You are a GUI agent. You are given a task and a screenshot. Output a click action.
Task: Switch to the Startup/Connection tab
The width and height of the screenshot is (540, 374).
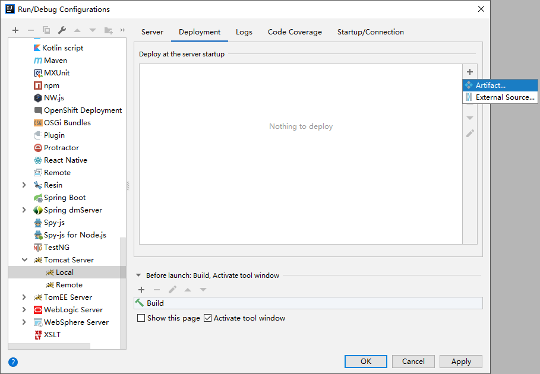tap(371, 32)
